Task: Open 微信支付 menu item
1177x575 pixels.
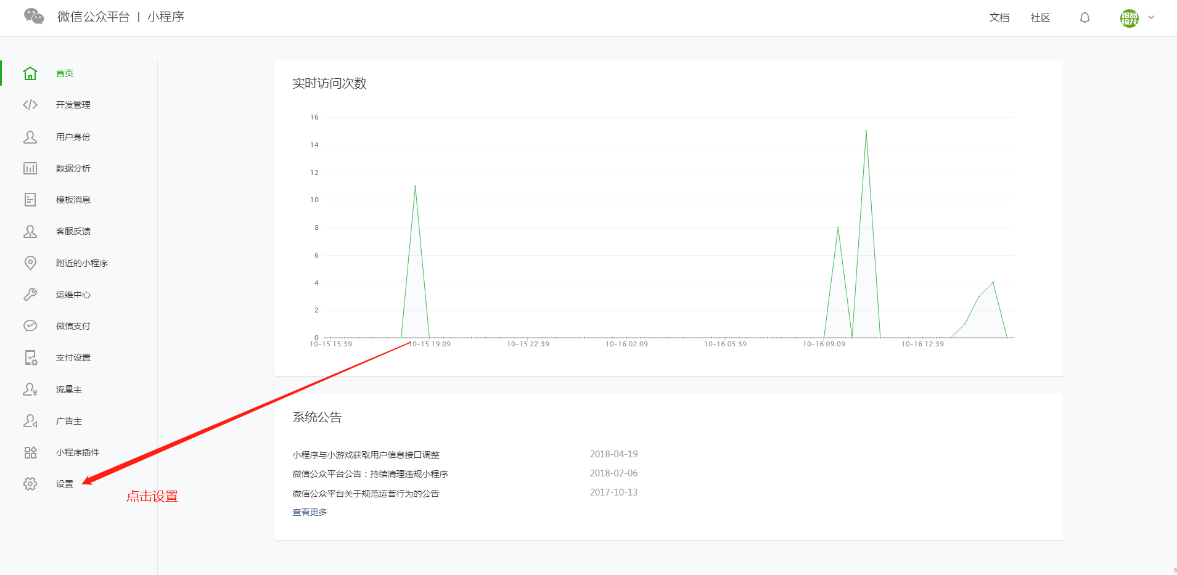Action: pyautogui.click(x=73, y=326)
